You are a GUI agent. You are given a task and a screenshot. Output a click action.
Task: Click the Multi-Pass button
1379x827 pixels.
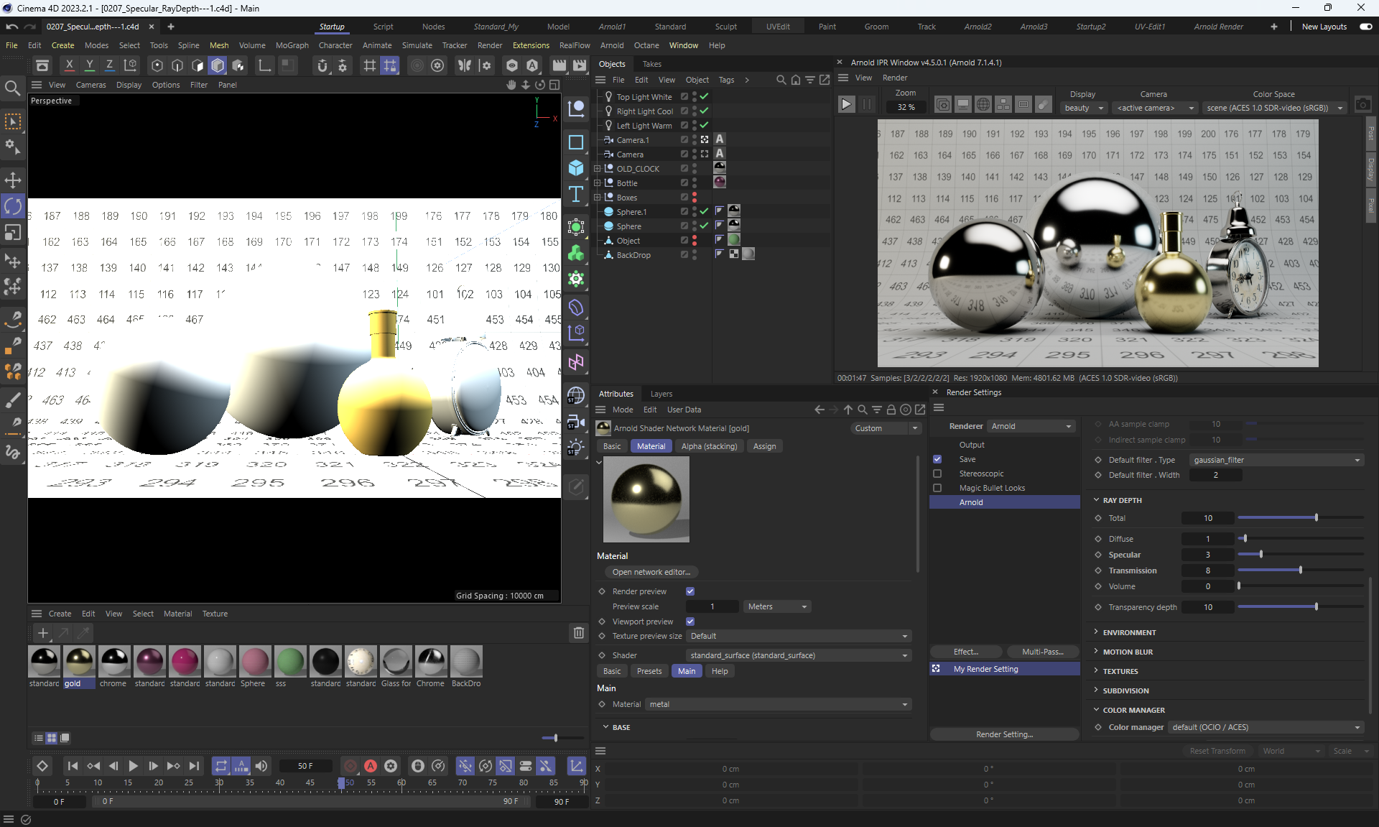pyautogui.click(x=1042, y=652)
